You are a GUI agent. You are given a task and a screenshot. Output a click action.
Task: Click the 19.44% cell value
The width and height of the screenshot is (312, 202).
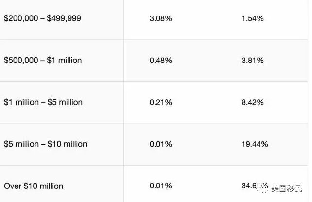click(255, 144)
